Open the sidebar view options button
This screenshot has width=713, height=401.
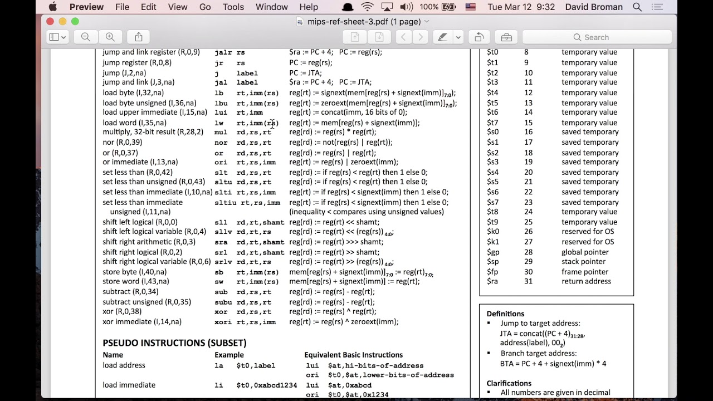(57, 37)
